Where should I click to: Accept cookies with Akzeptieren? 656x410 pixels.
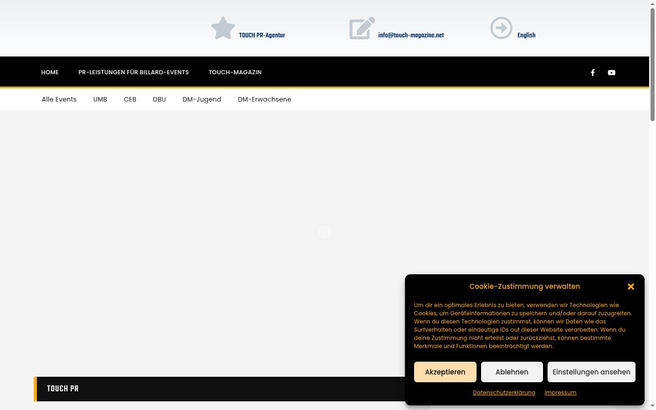(445, 372)
